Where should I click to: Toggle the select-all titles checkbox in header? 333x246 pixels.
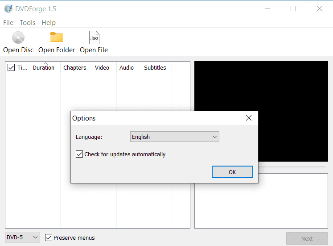11,67
